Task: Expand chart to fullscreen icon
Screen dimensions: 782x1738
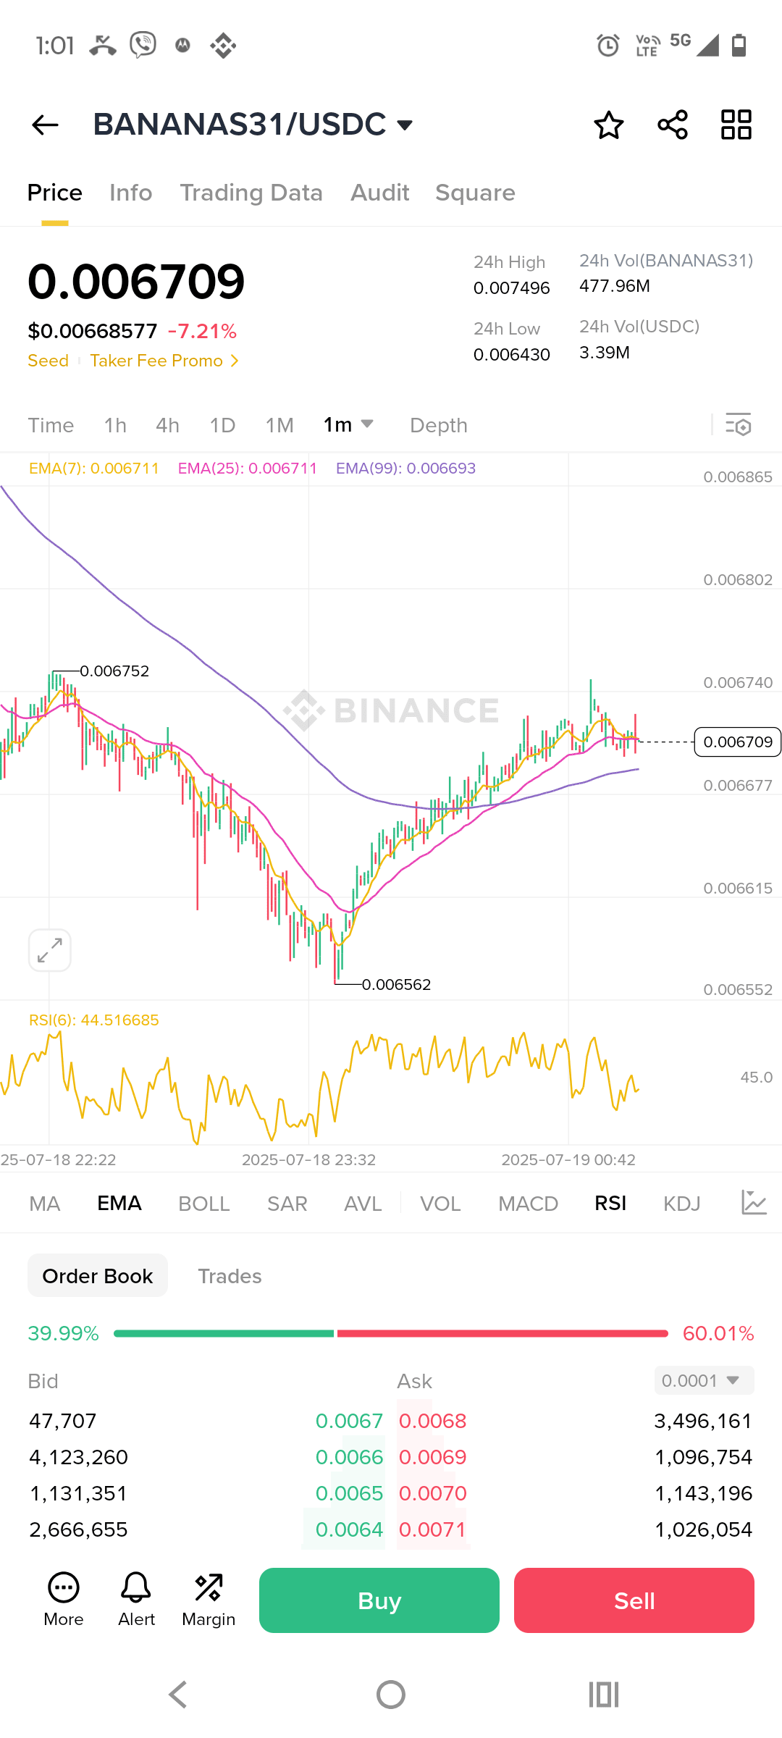Action: coord(50,950)
